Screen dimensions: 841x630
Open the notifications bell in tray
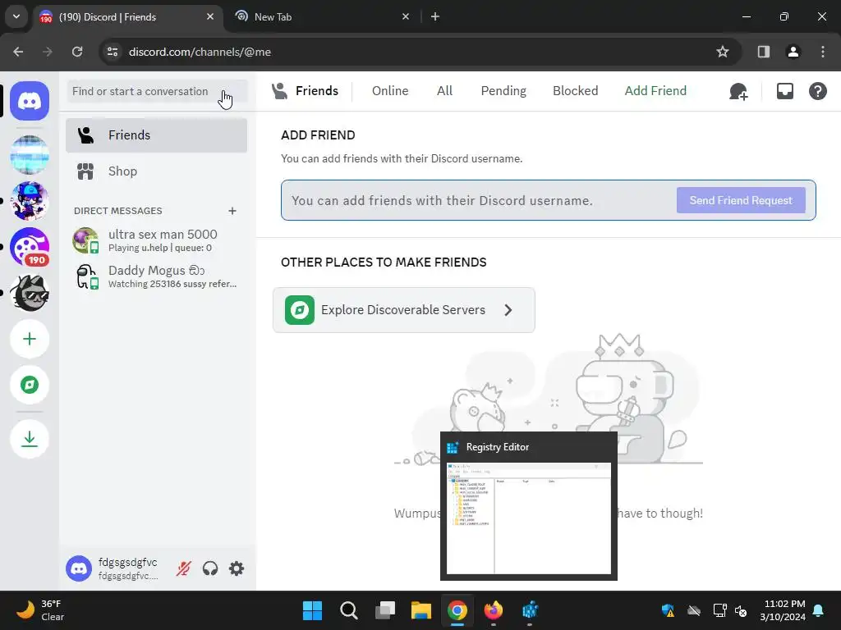click(819, 610)
